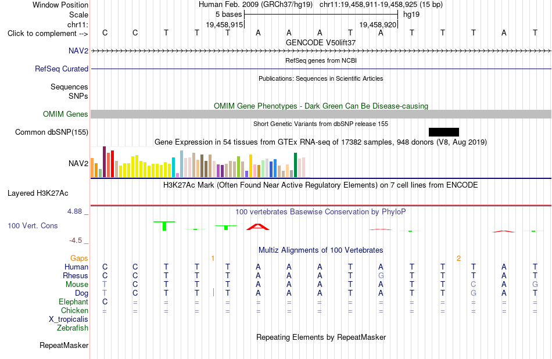Open the OMIM Genes track label
552x359 pixels.
(65, 114)
